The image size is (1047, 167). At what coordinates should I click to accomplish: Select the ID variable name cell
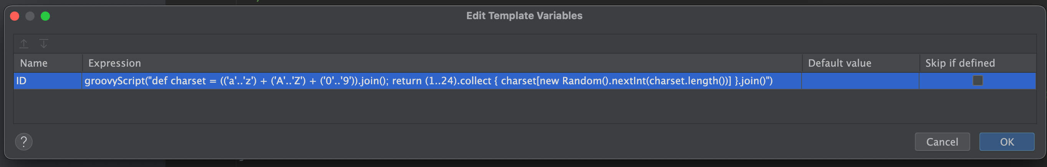click(48, 81)
